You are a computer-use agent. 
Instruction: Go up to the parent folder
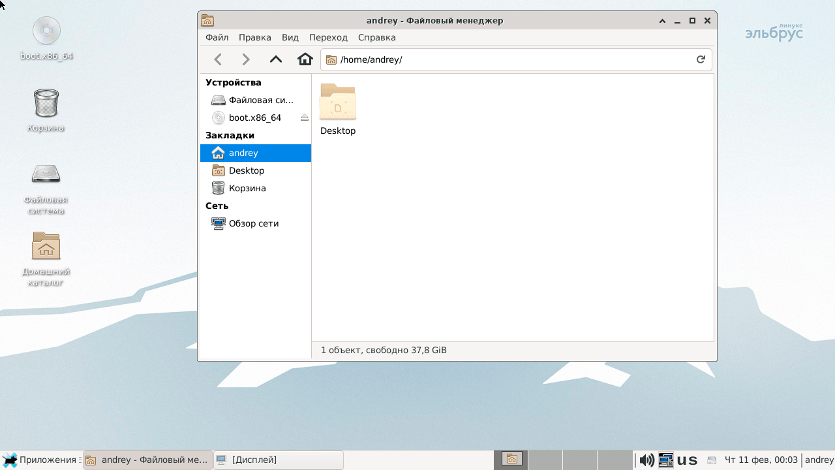(x=276, y=59)
